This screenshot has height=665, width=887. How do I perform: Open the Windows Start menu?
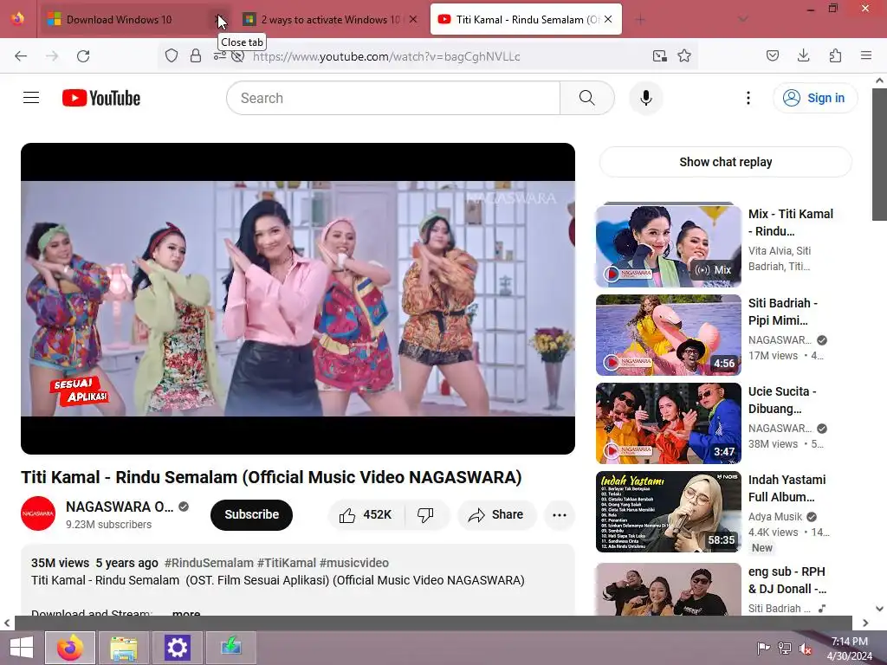tap(21, 648)
